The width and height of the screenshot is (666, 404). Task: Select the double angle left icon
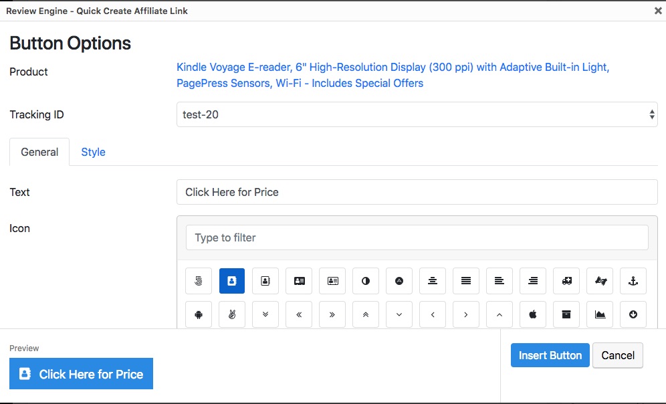(x=299, y=314)
